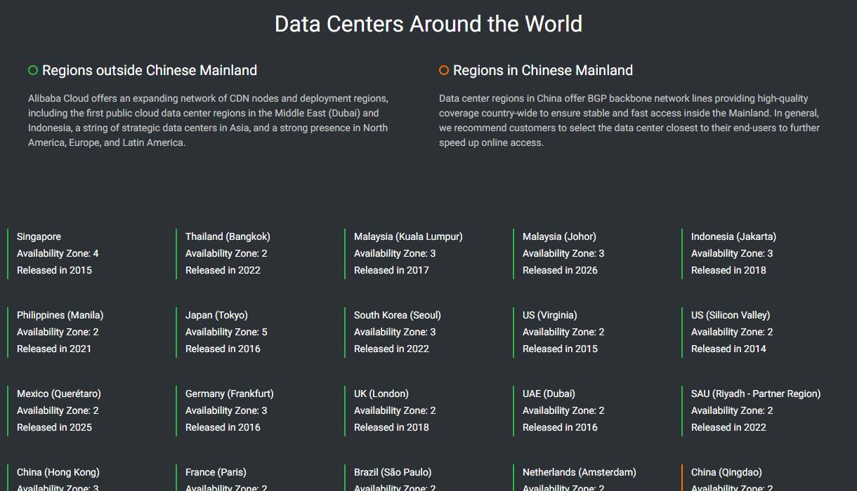857x491 pixels.
Task: Select the US (Silicon Valley) region name
Action: pyautogui.click(x=731, y=315)
